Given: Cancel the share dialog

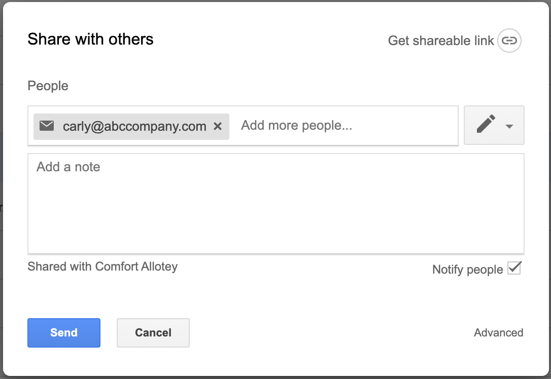Looking at the screenshot, I should coord(153,333).
